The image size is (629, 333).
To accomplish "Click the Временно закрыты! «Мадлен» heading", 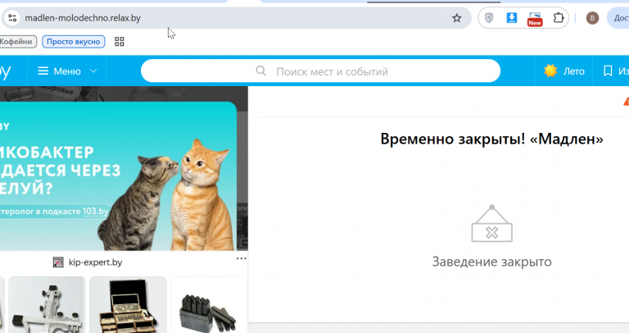I will tap(491, 139).
